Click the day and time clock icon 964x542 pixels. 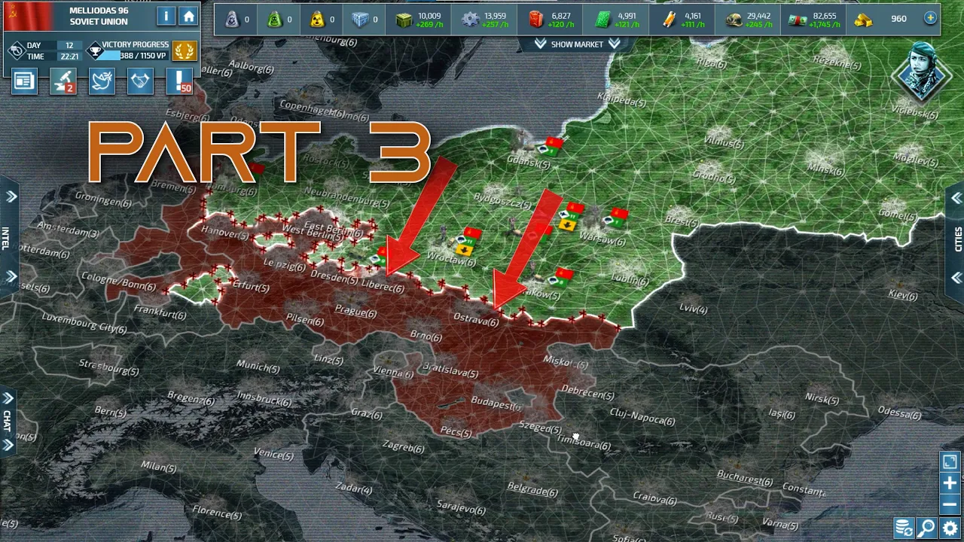[x=16, y=51]
